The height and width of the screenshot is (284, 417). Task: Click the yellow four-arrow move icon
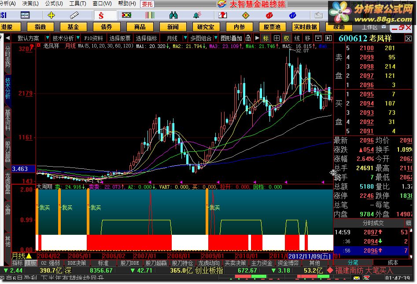[51, 15]
